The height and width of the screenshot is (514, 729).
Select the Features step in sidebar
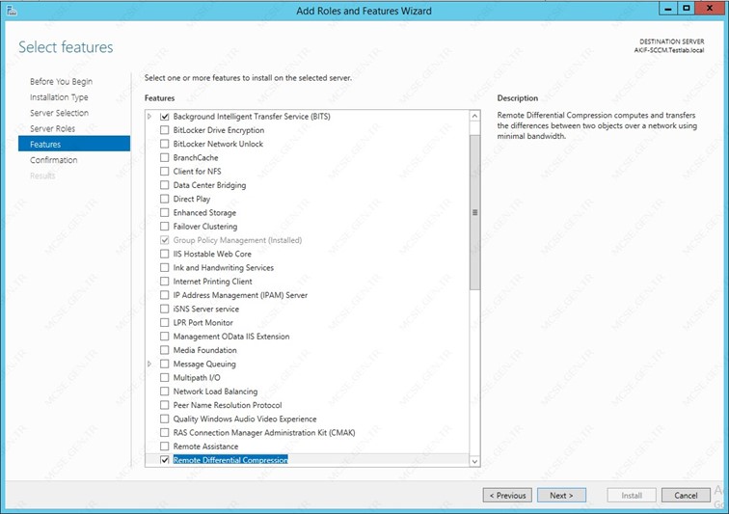[74, 144]
